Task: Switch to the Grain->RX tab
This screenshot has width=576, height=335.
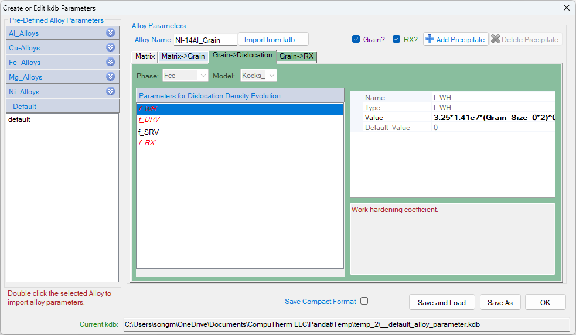Action: [x=296, y=56]
